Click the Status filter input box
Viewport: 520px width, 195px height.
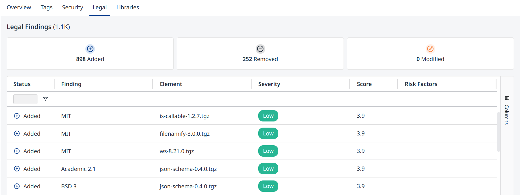pos(25,99)
